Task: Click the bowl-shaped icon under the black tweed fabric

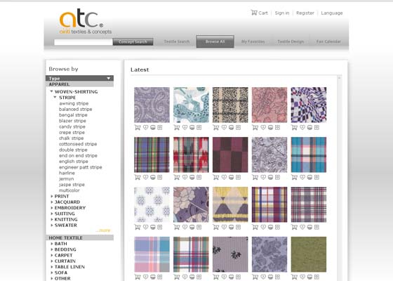Action: pos(231,127)
